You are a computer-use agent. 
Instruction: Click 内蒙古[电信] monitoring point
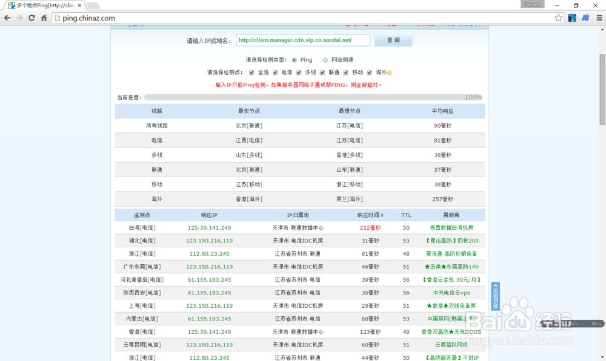pyautogui.click(x=142, y=319)
